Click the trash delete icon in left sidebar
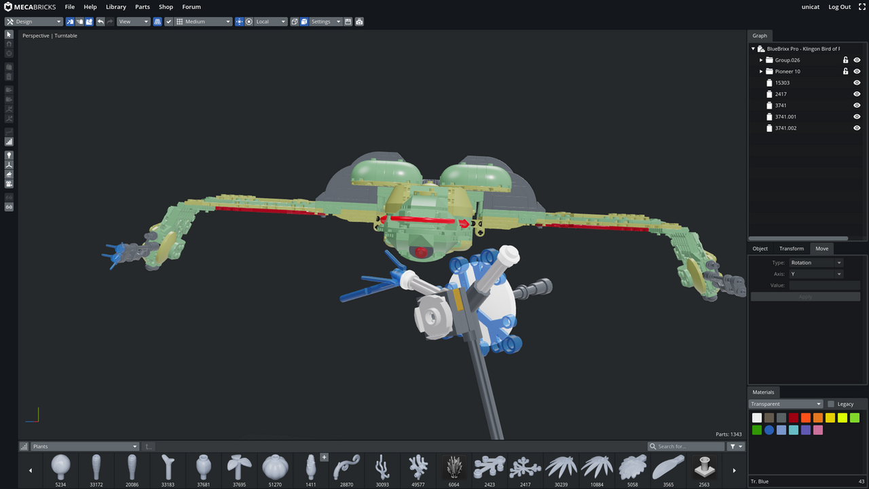 (9, 77)
